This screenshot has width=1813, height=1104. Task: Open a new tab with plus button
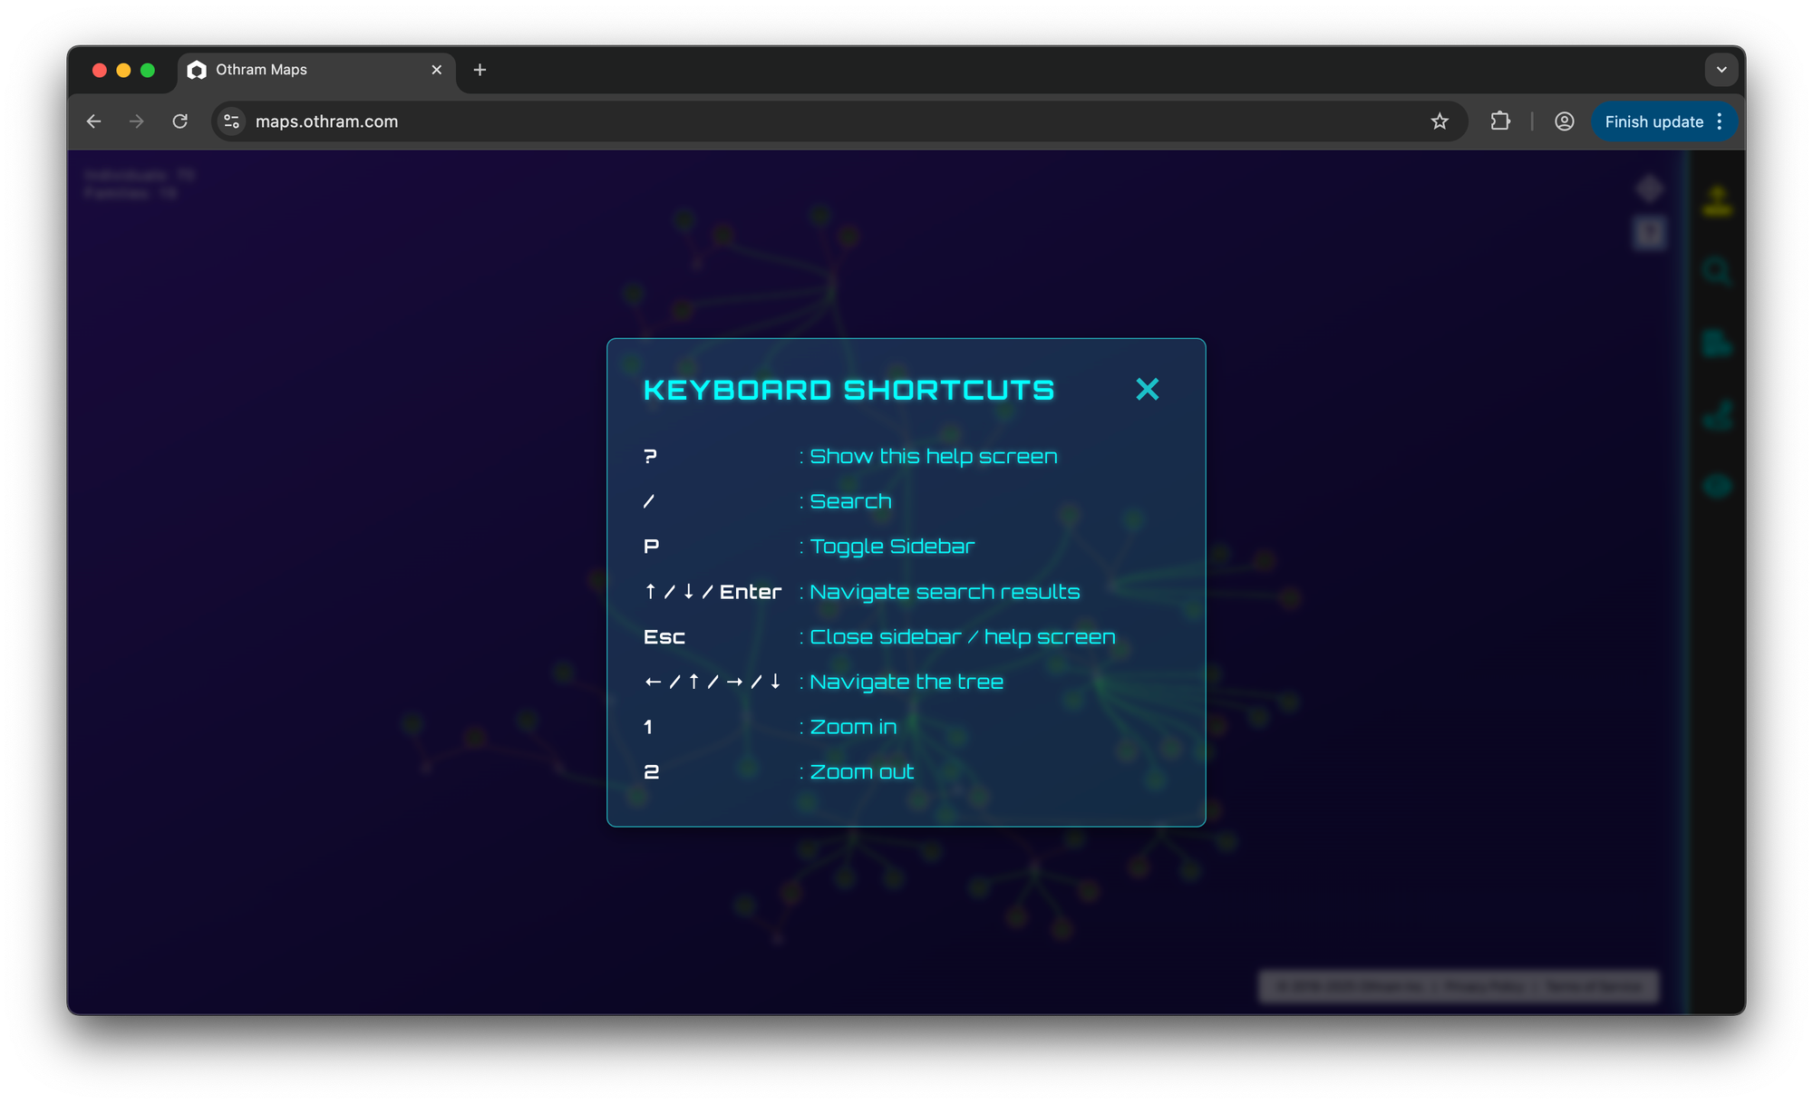click(x=480, y=70)
